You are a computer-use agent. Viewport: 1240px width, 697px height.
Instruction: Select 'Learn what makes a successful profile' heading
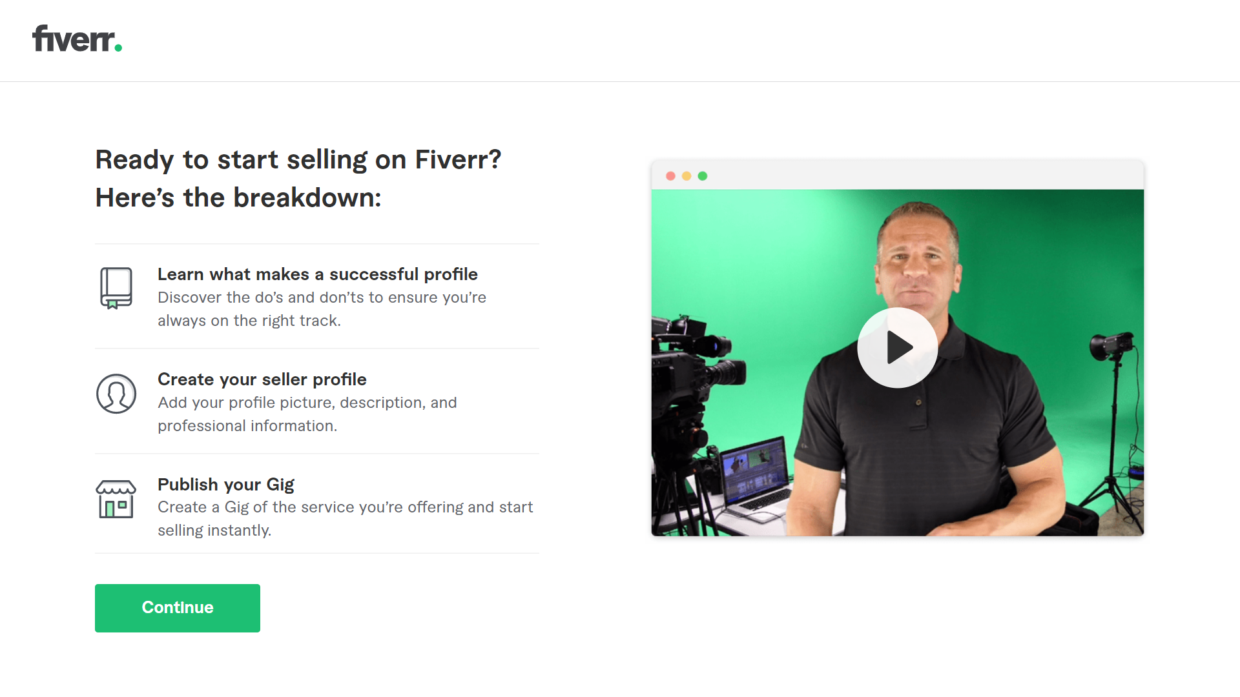coord(318,274)
